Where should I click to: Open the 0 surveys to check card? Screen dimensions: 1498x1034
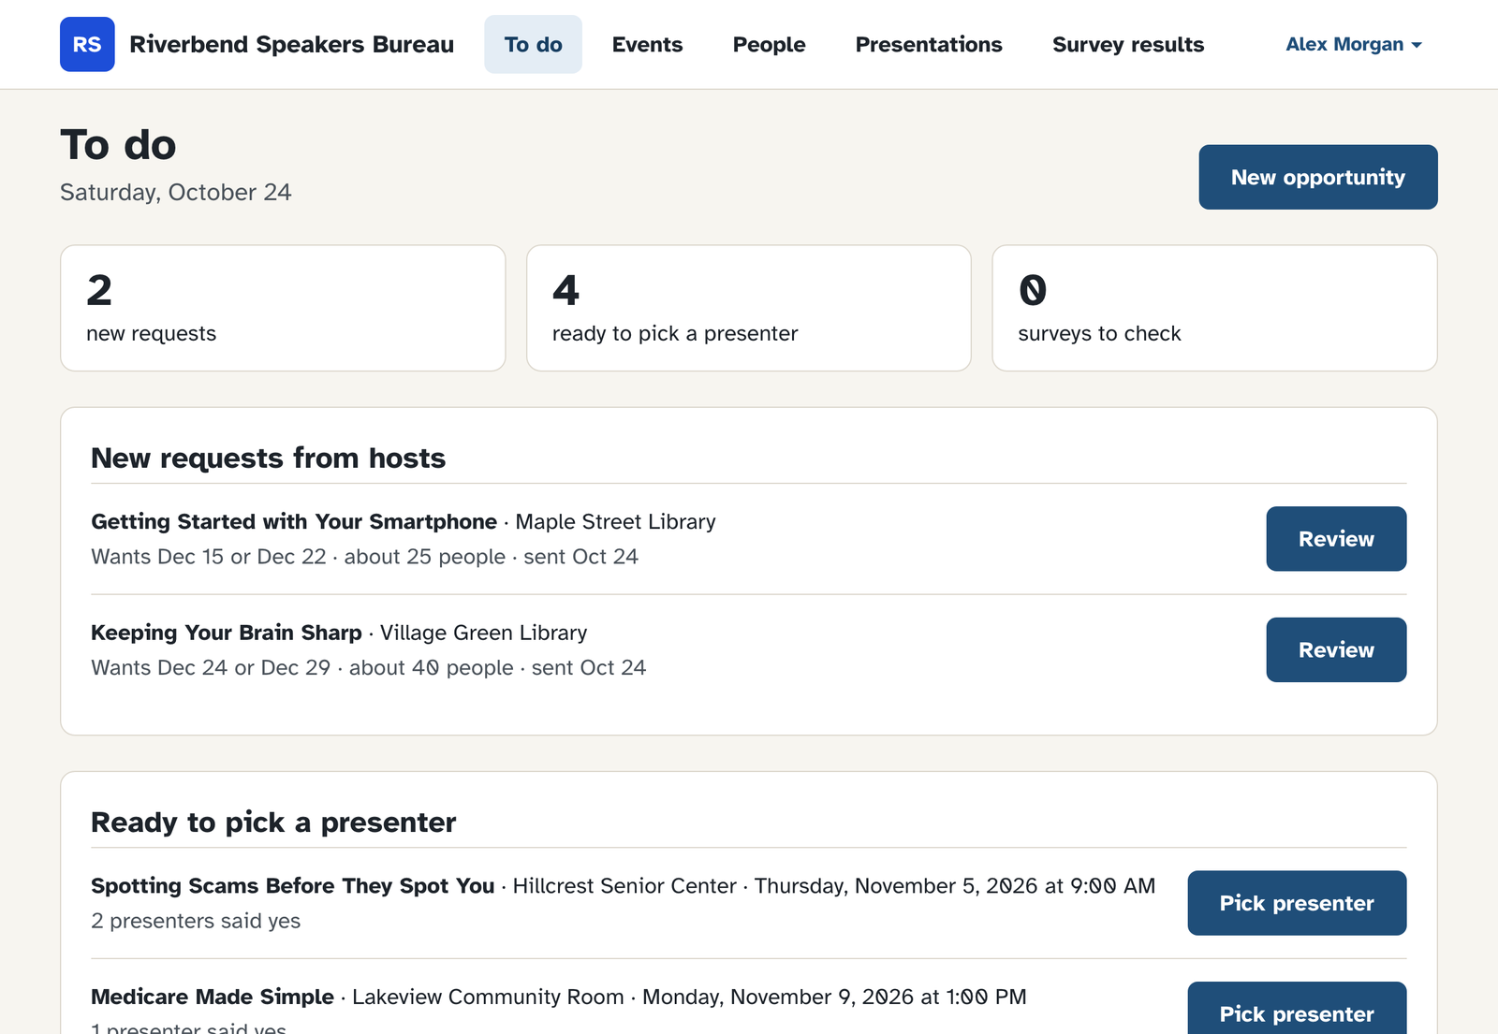[1214, 308]
